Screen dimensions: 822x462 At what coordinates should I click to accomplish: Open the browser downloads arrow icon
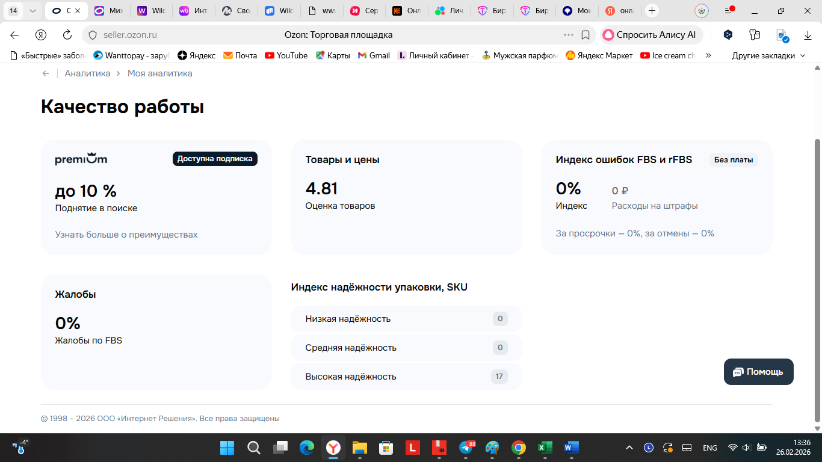[808, 35]
